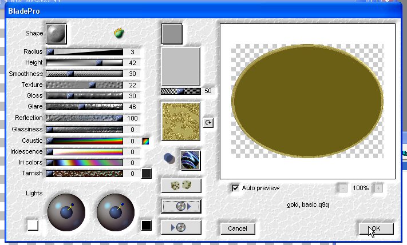Click the Reflection value 100

[x=132, y=118]
